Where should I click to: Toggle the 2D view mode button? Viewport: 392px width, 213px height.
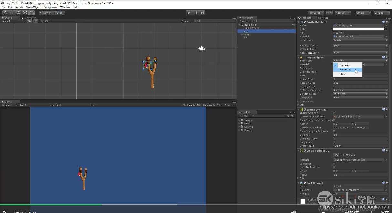(29, 21)
